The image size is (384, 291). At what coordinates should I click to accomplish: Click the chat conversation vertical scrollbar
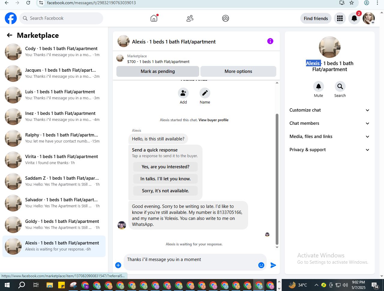277,179
